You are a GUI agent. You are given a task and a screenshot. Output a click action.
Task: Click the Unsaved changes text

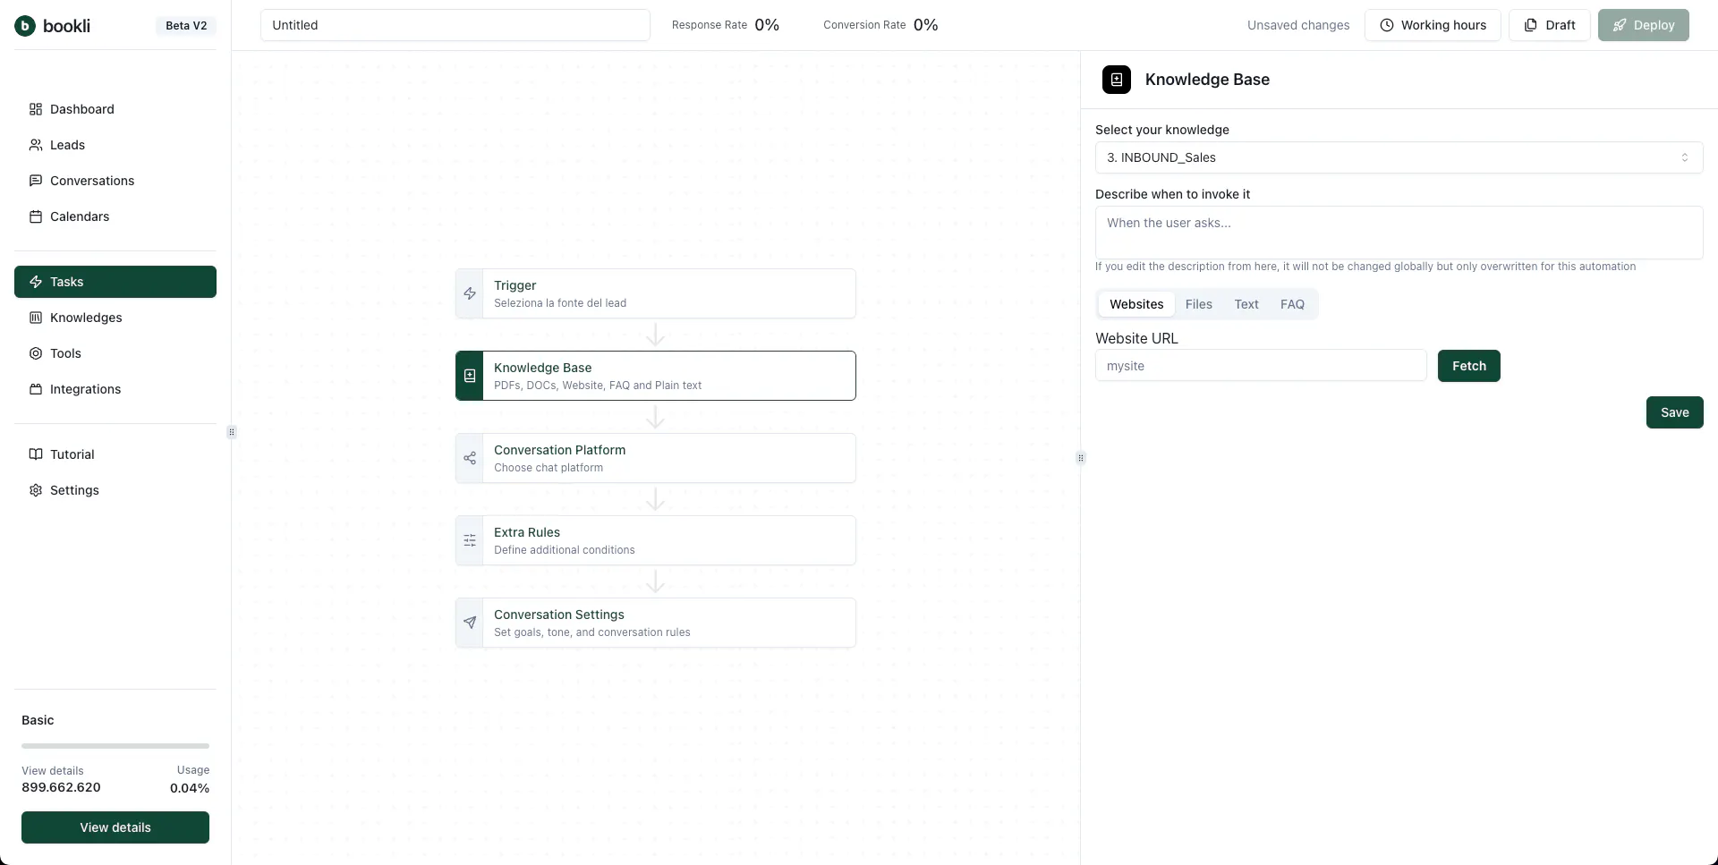tap(1298, 25)
